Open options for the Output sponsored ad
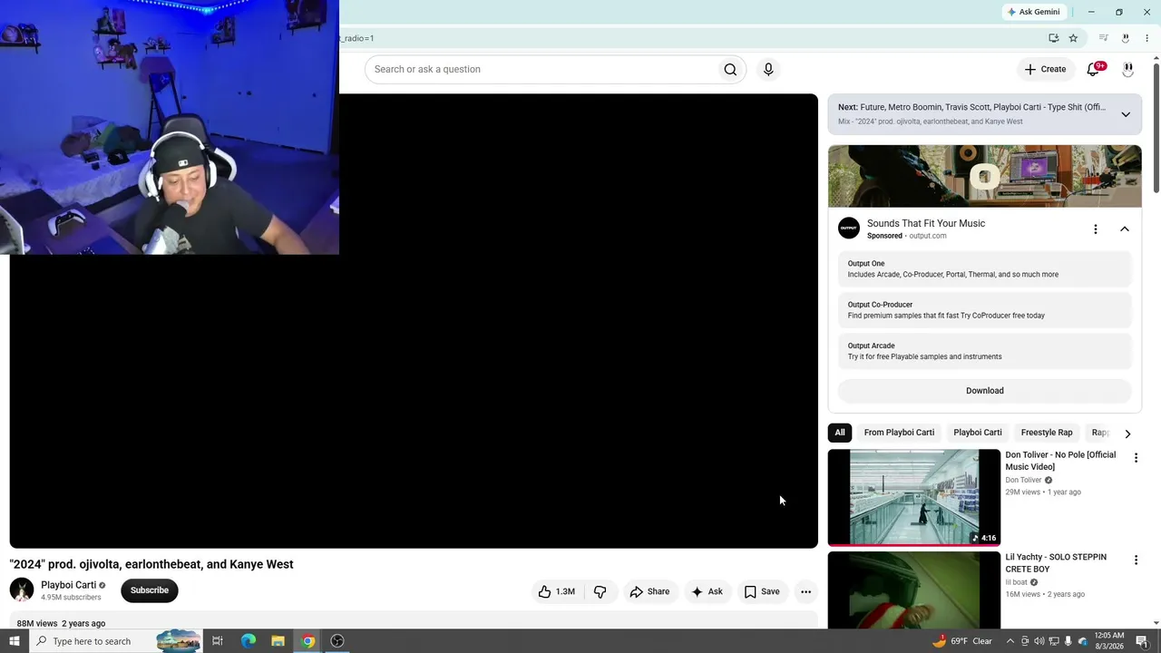 (1095, 229)
